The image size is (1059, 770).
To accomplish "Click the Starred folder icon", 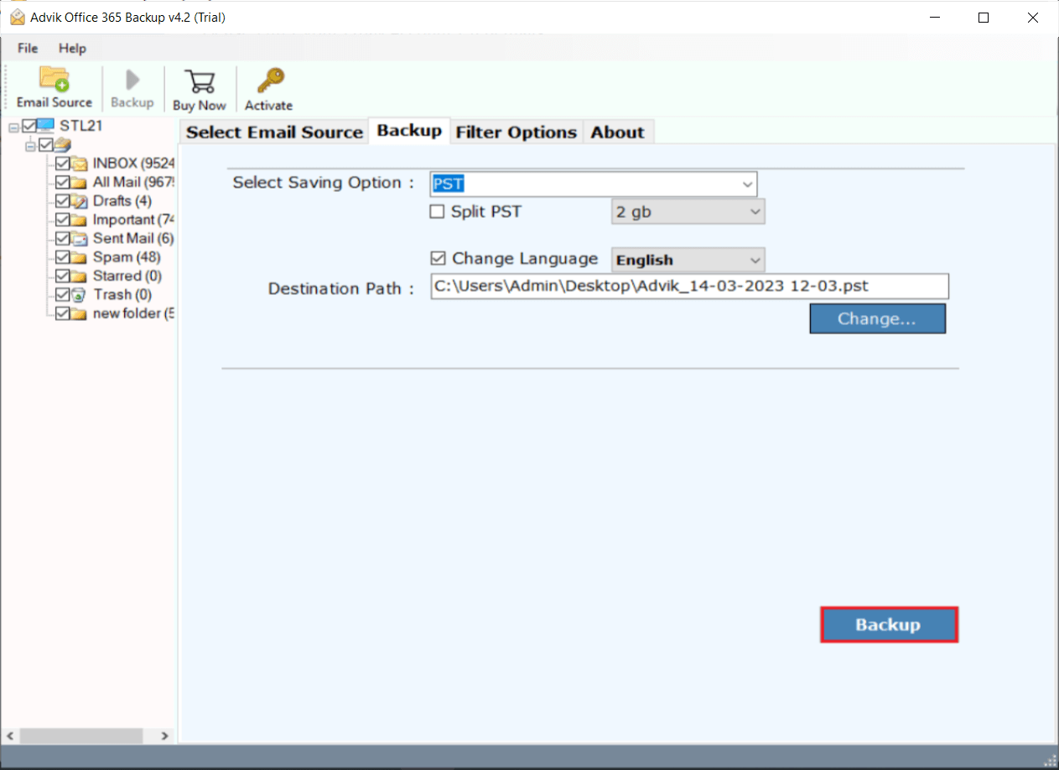I will click(79, 276).
